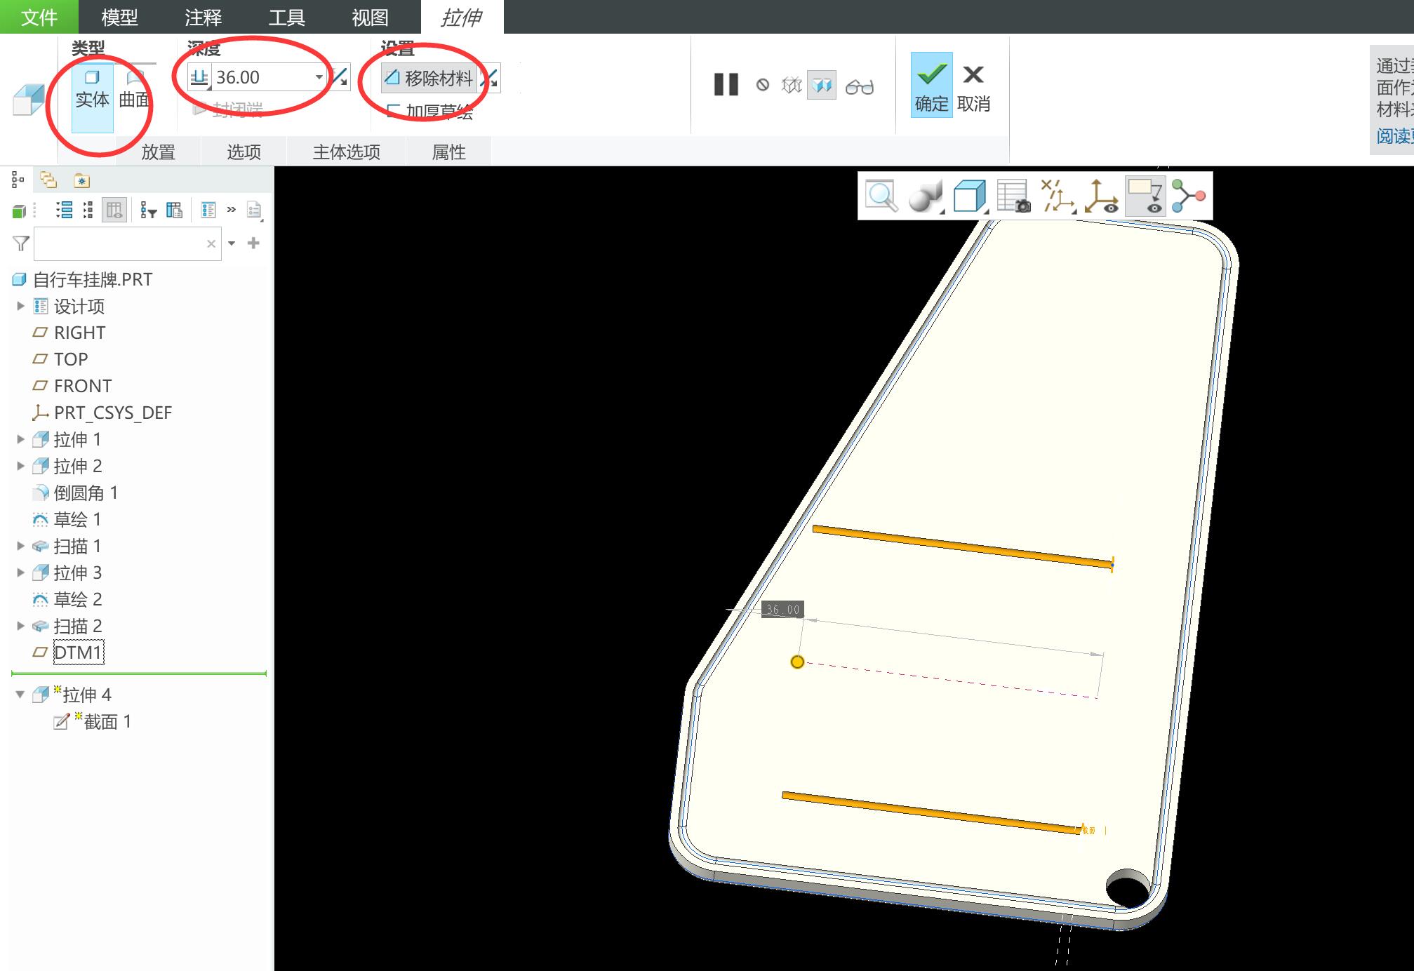Expand the 拉伸 1 tree node
This screenshot has height=971, width=1414.
click(x=20, y=439)
